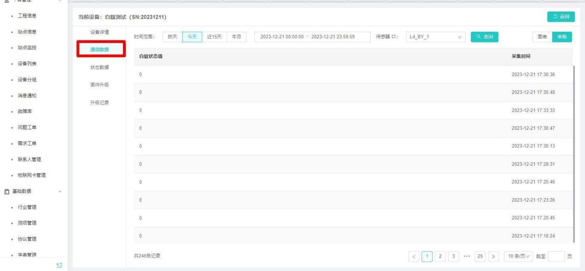This screenshot has height=271, width=585.
Task: Collapse the 基础数据 menu section
Action: tap(59, 191)
